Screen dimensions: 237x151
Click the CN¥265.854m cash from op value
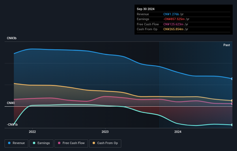pos(173,29)
